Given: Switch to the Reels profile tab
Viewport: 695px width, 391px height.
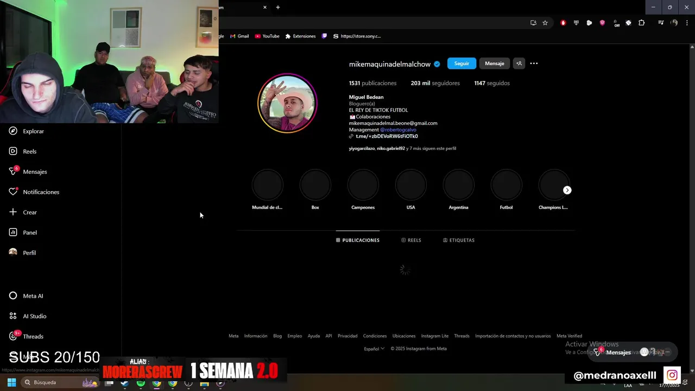Looking at the screenshot, I should coord(411,240).
